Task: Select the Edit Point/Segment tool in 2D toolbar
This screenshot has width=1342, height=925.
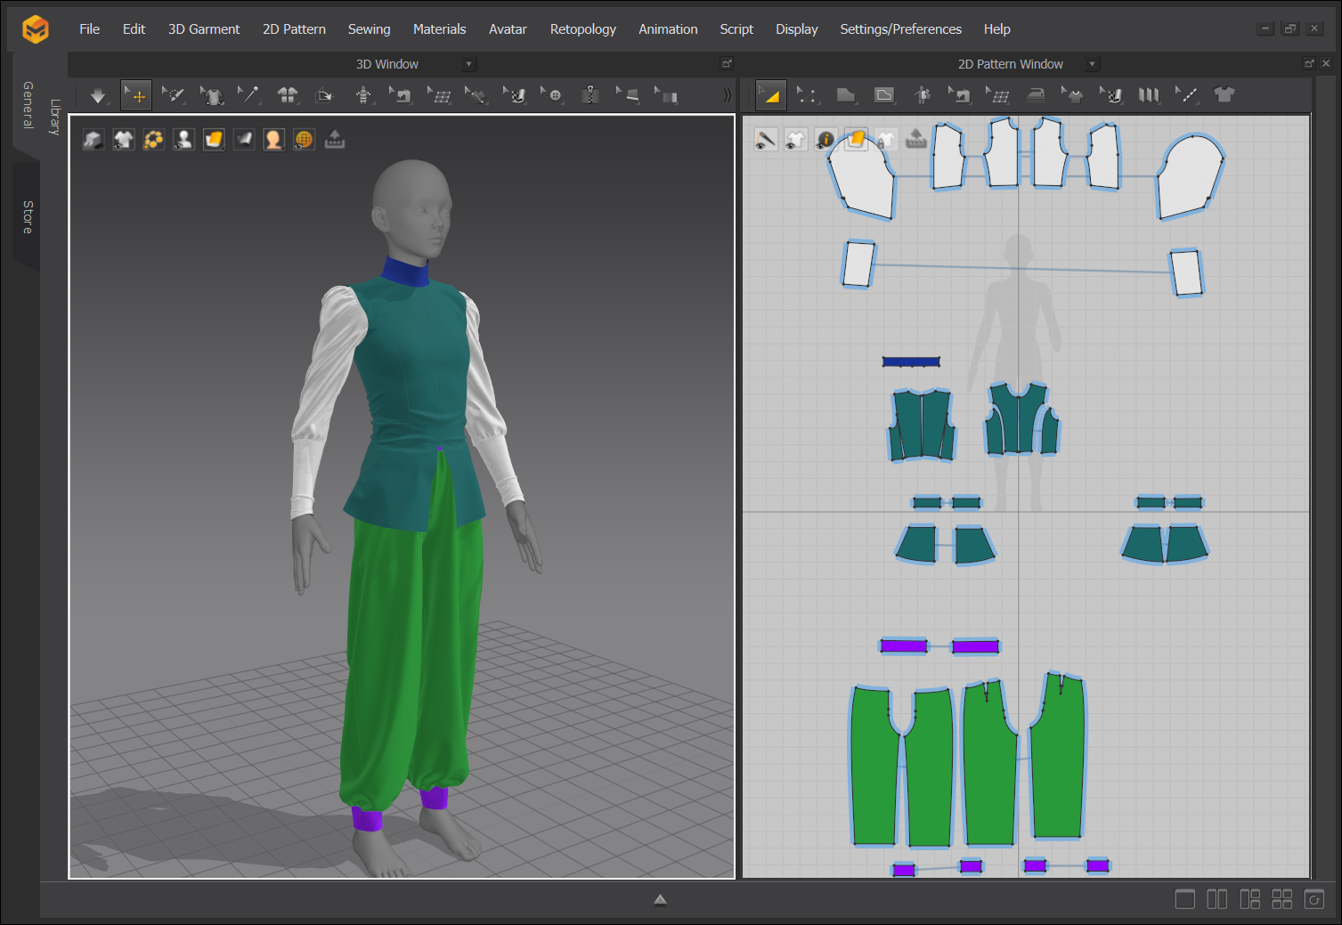Action: (807, 95)
